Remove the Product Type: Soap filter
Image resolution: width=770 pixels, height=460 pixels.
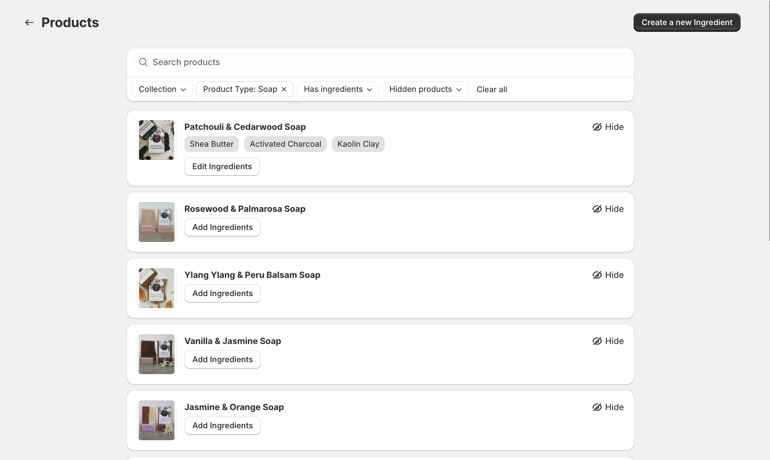tap(284, 89)
